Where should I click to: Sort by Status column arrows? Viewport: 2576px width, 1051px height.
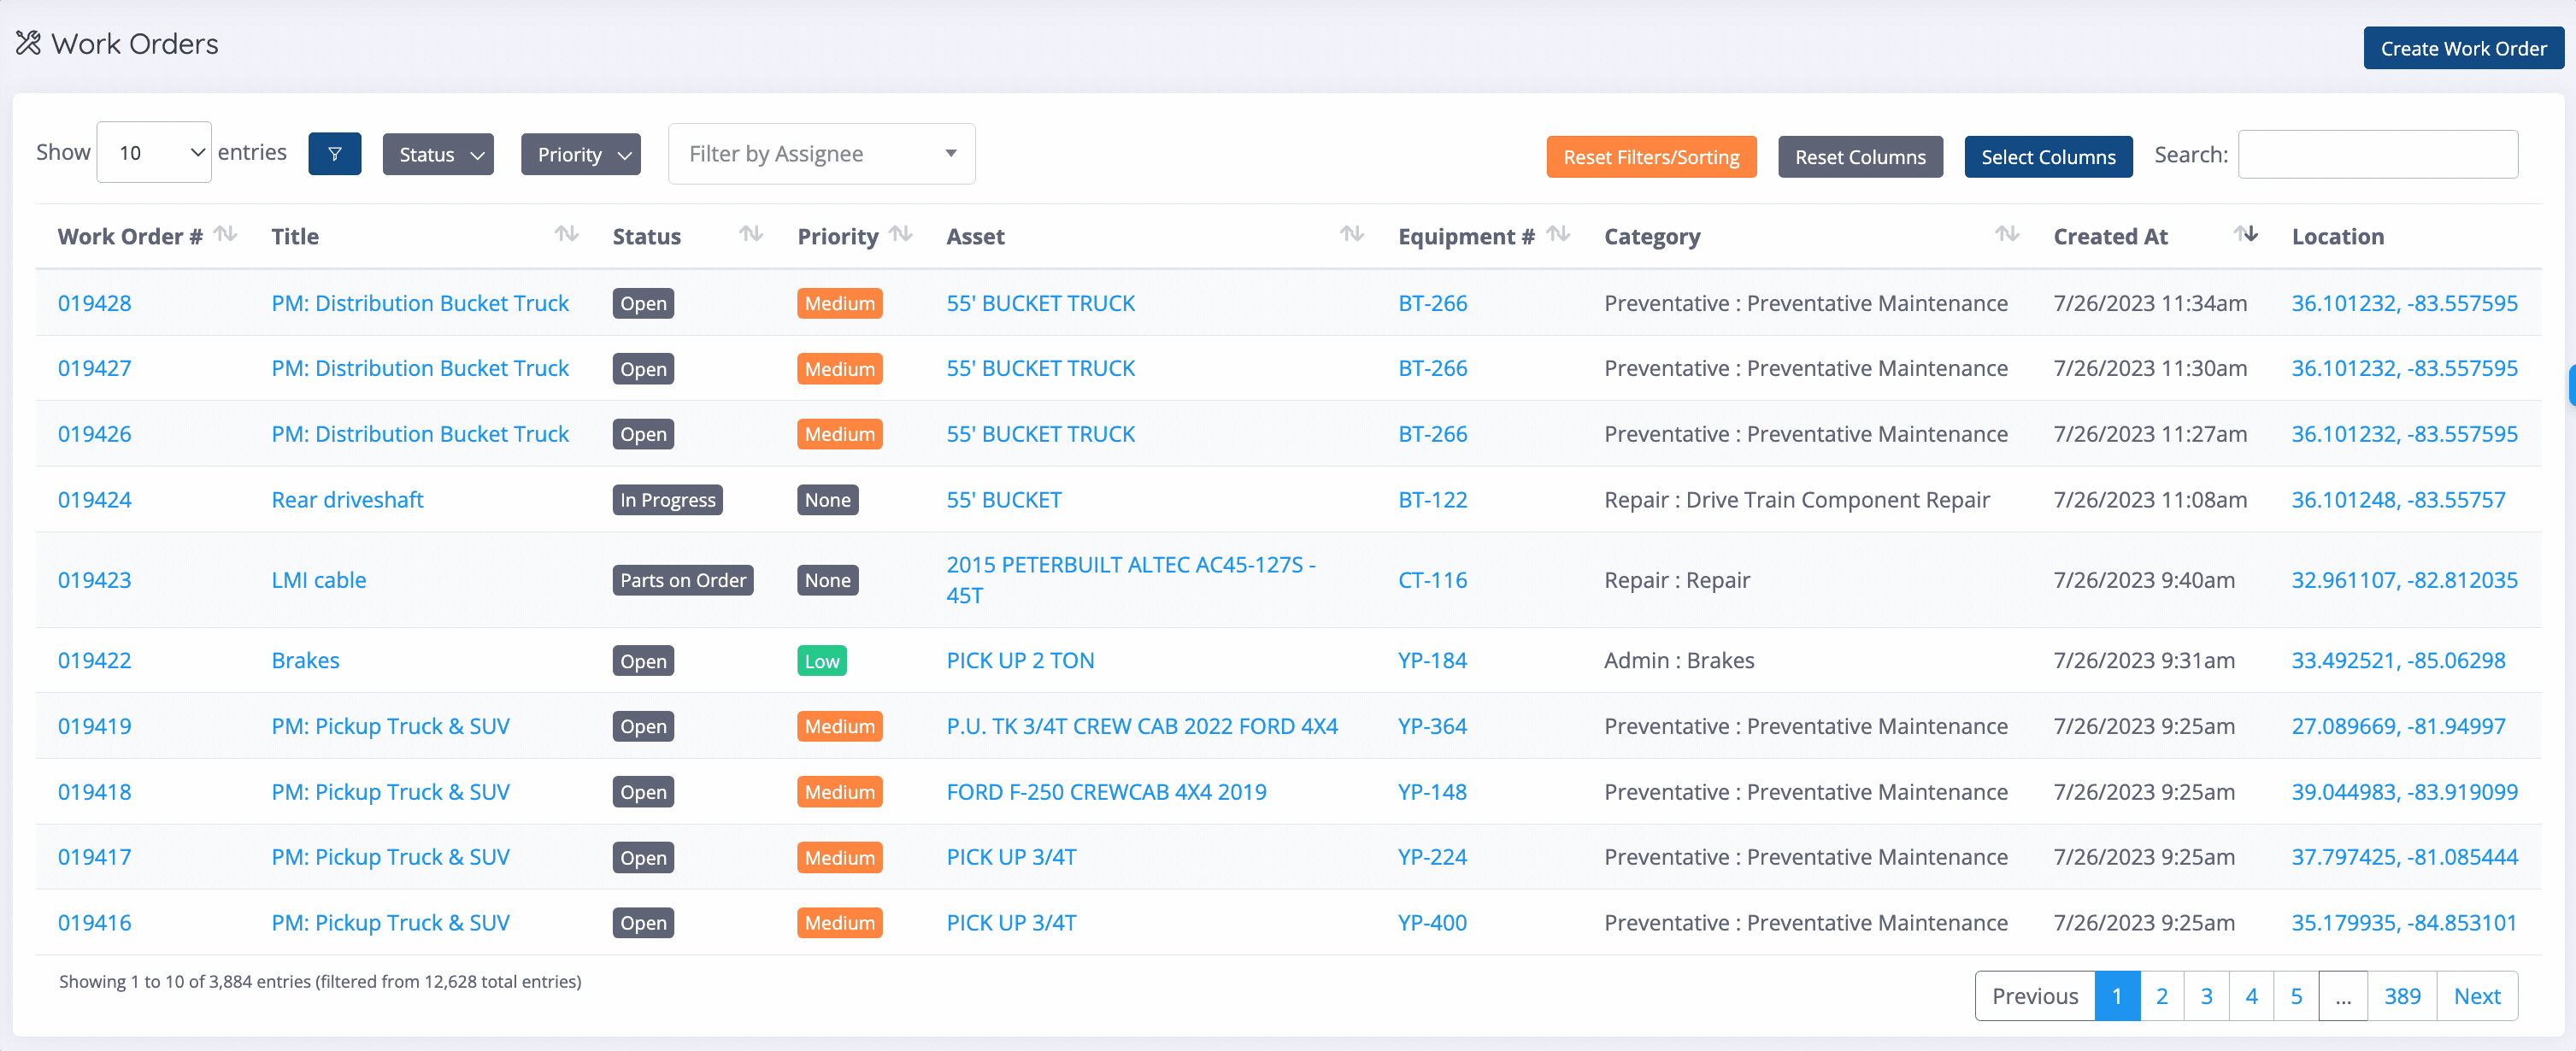tap(751, 235)
